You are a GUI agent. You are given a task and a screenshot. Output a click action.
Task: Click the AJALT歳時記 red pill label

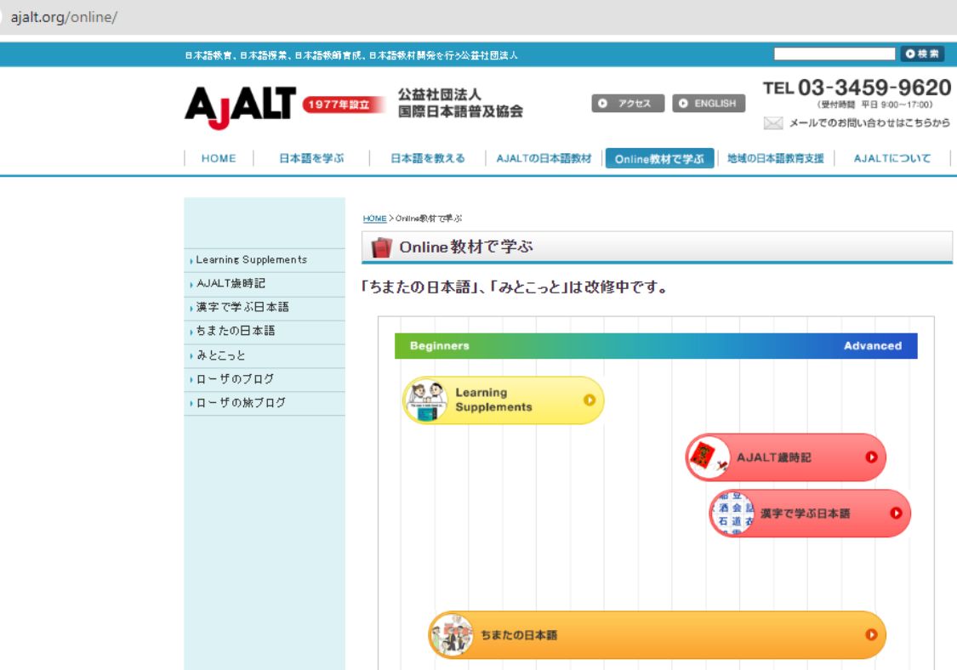tap(773, 457)
